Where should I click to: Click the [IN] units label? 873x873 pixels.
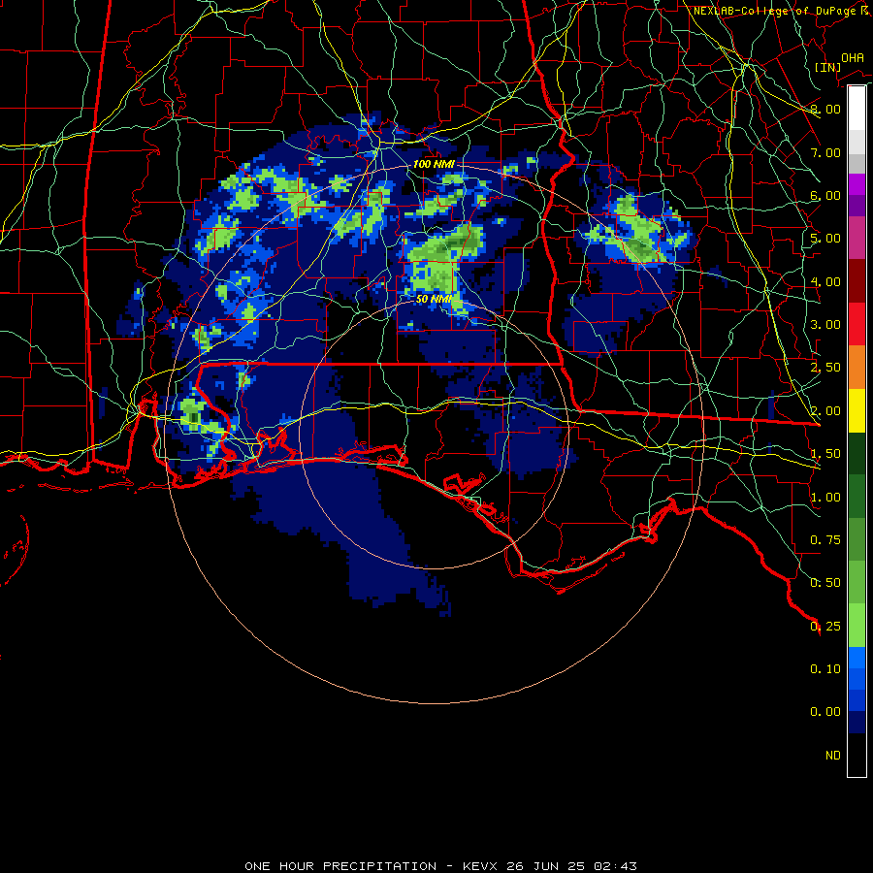pyautogui.click(x=827, y=67)
